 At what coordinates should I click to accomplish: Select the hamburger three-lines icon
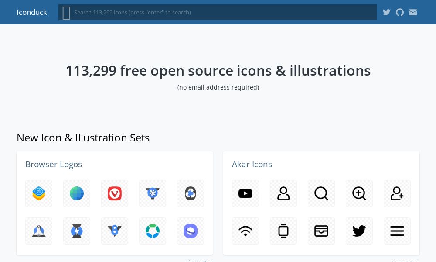point(397,231)
